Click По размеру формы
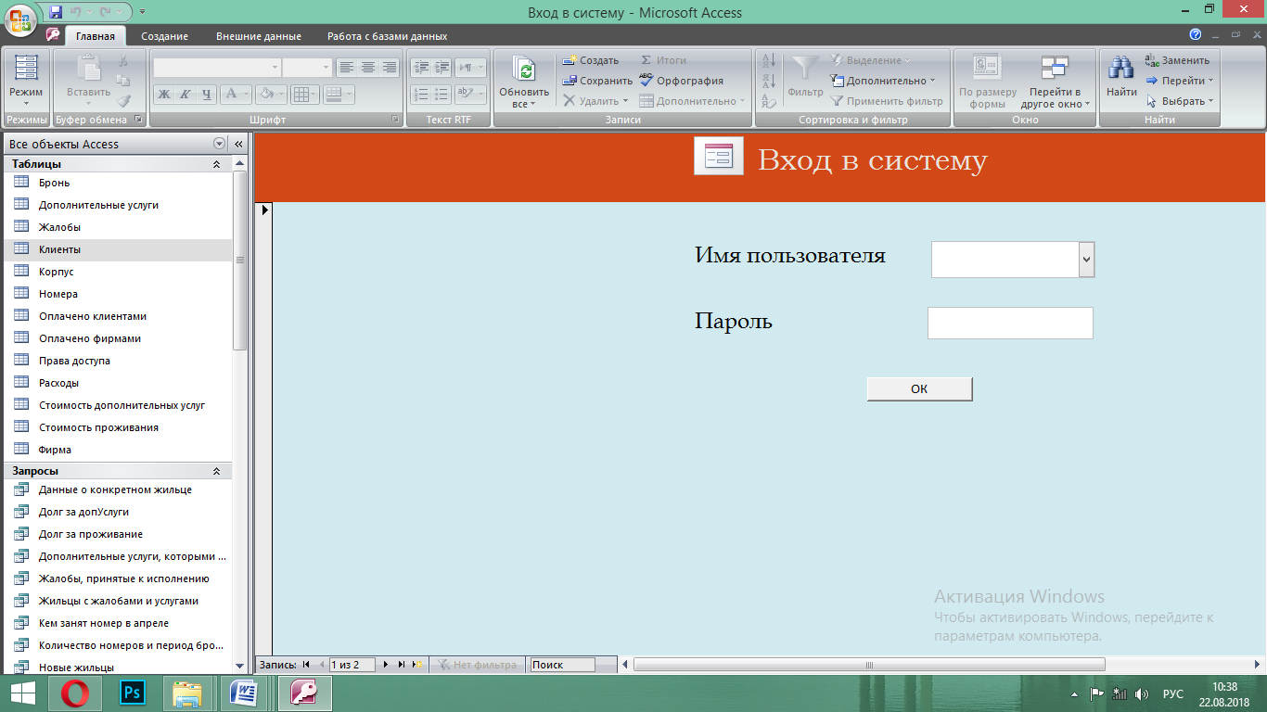The height and width of the screenshot is (712, 1267). click(x=988, y=81)
